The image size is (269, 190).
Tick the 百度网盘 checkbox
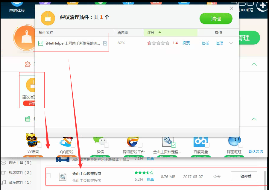[207, 145]
